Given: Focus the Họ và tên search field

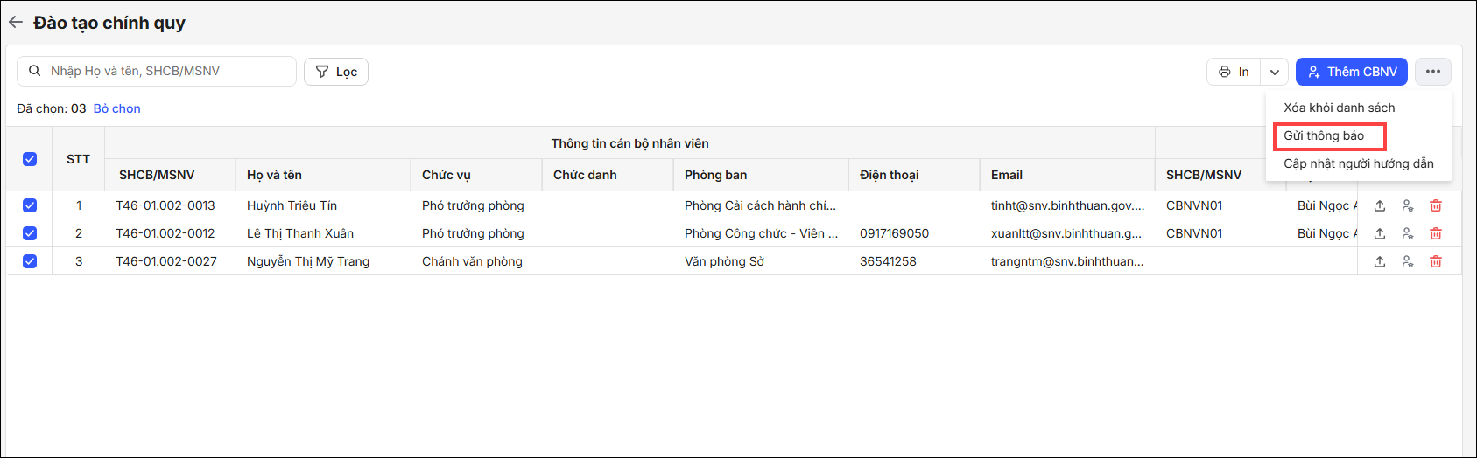Looking at the screenshot, I should 166,71.
